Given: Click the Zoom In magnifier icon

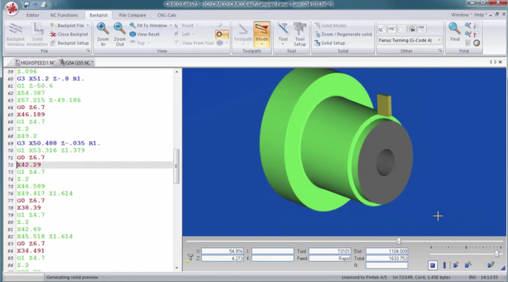Looking at the screenshot, I should pyautogui.click(x=103, y=29).
